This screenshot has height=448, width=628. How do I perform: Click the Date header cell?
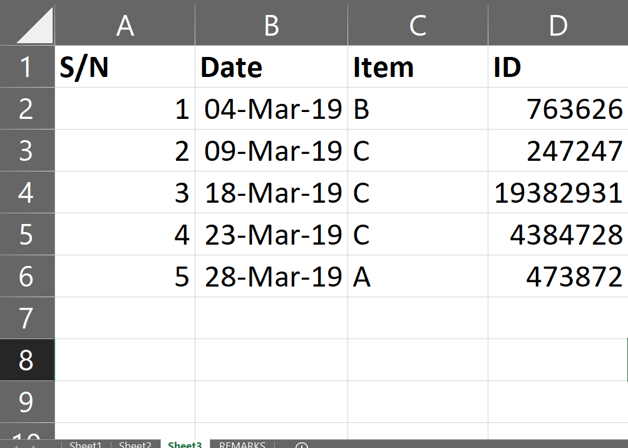tap(271, 67)
